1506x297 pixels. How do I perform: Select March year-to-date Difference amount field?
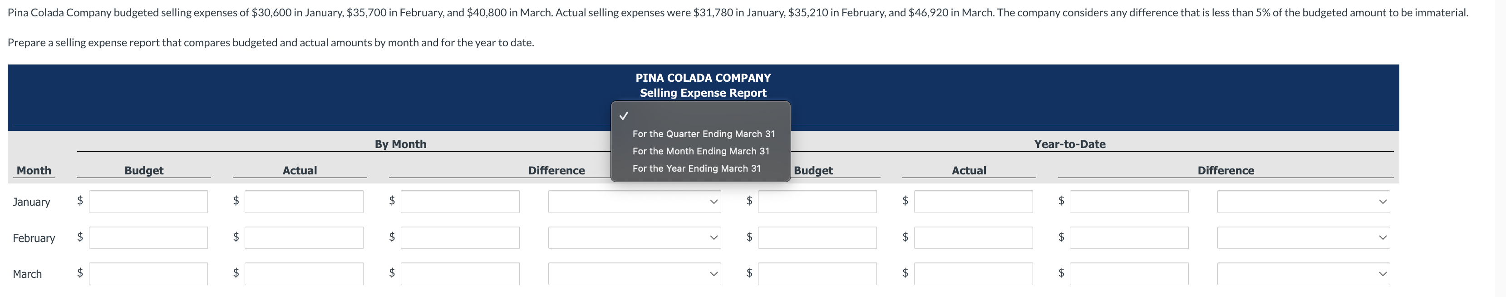coord(1129,274)
